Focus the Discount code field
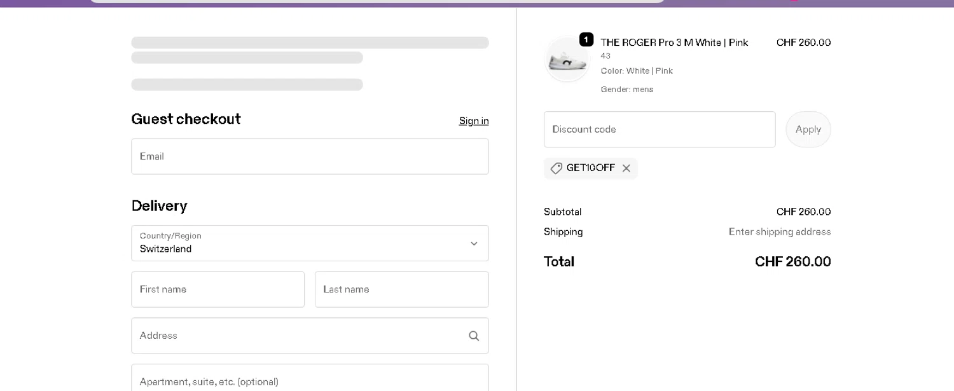This screenshot has height=391, width=954. tap(660, 129)
